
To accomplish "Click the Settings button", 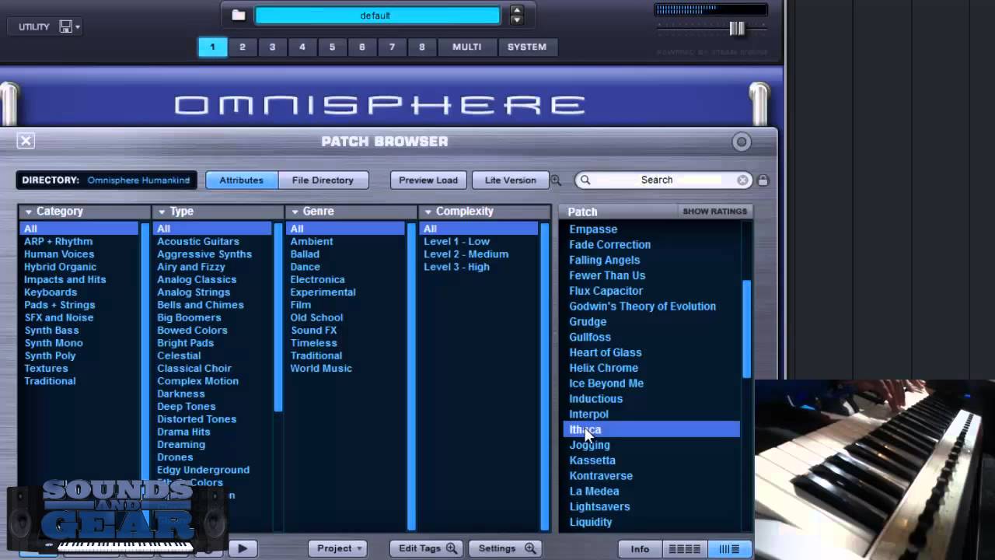I will click(507, 548).
